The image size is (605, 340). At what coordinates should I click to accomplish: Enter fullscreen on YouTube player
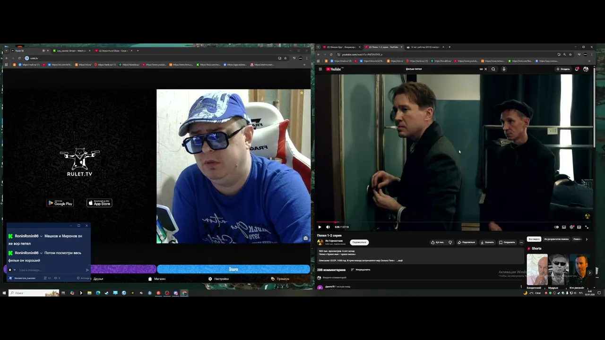tap(587, 227)
